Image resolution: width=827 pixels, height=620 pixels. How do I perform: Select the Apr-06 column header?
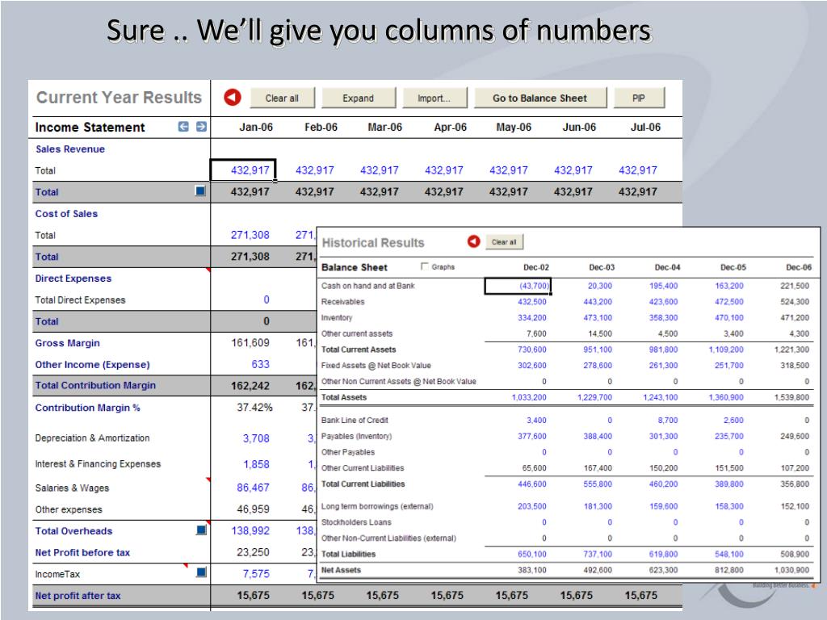(x=450, y=127)
